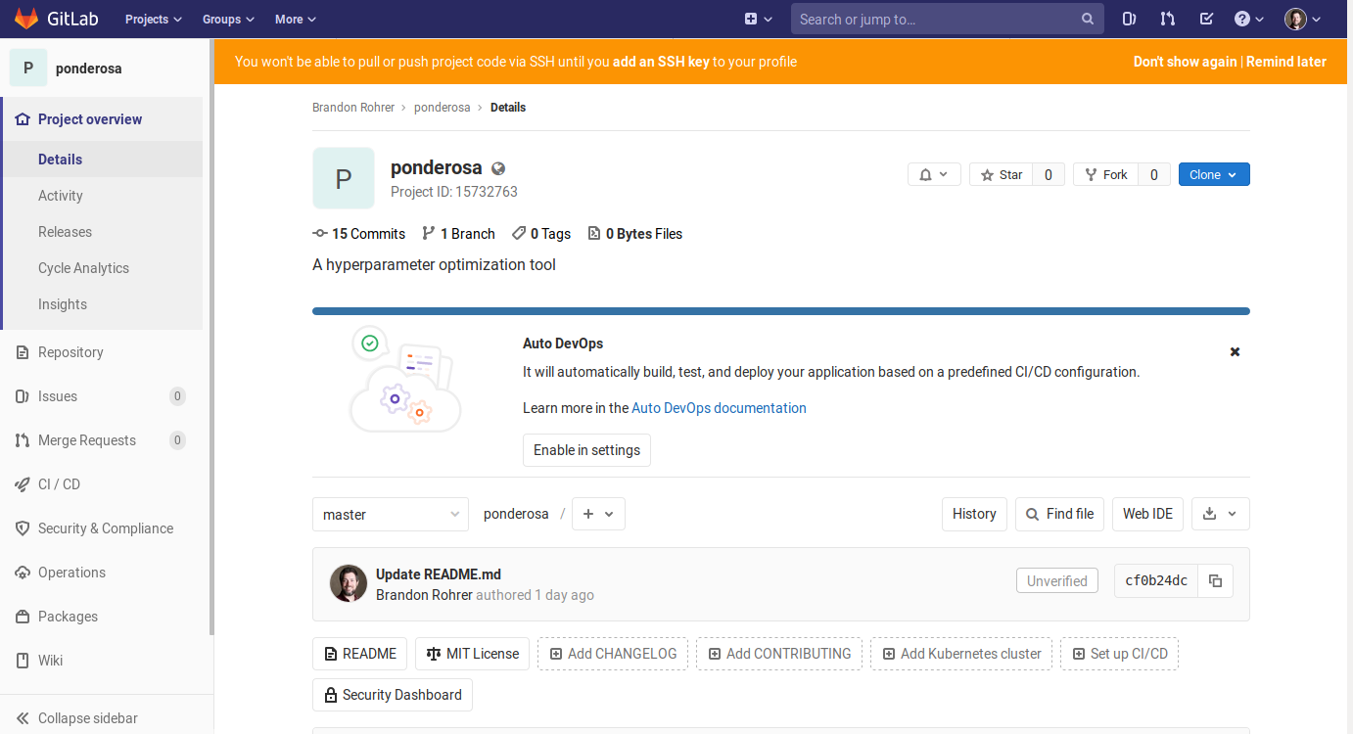This screenshot has height=734, width=1353.
Task: Click the Wiki sidebar icon
Action: point(23,661)
